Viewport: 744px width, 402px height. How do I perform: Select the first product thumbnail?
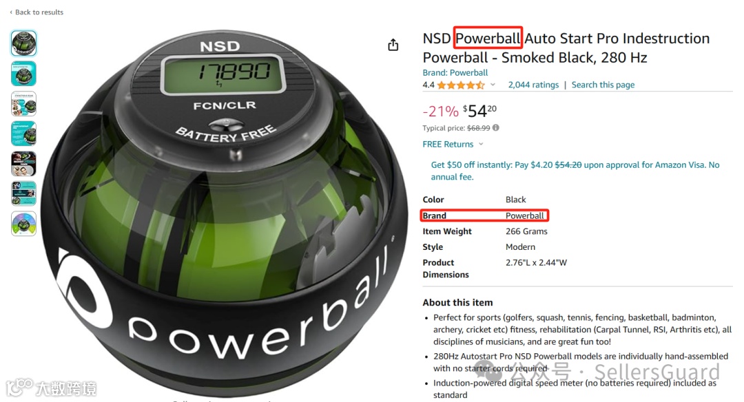23,43
